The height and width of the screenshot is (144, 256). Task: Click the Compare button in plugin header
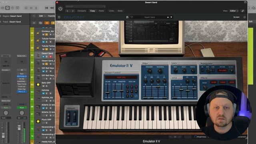[x=82, y=11]
